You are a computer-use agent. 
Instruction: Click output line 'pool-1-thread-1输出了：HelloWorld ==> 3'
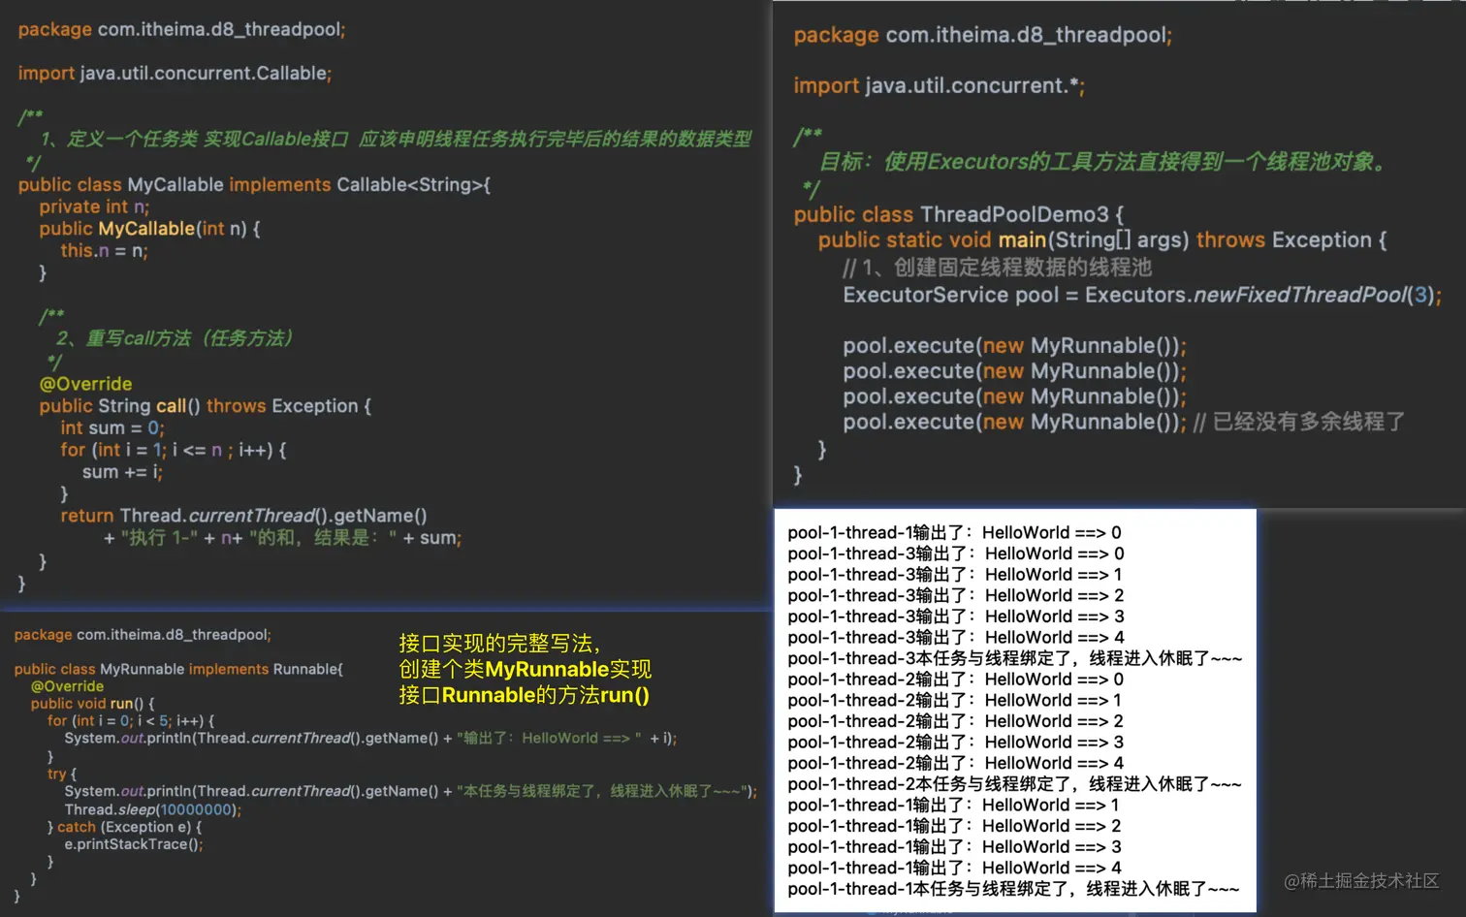(x=954, y=847)
